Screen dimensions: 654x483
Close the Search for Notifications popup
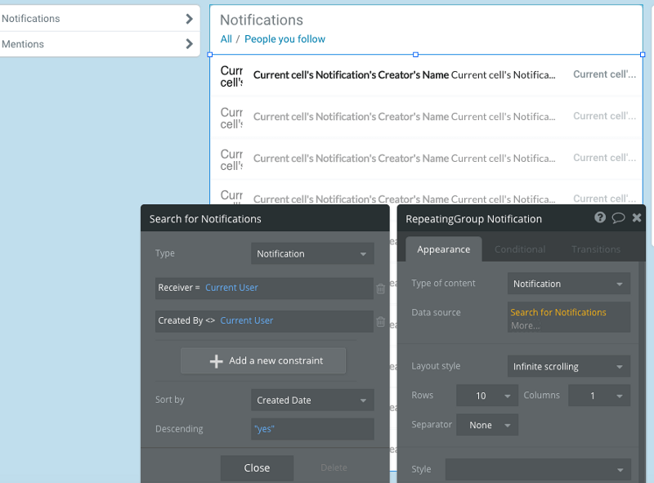pyautogui.click(x=257, y=467)
